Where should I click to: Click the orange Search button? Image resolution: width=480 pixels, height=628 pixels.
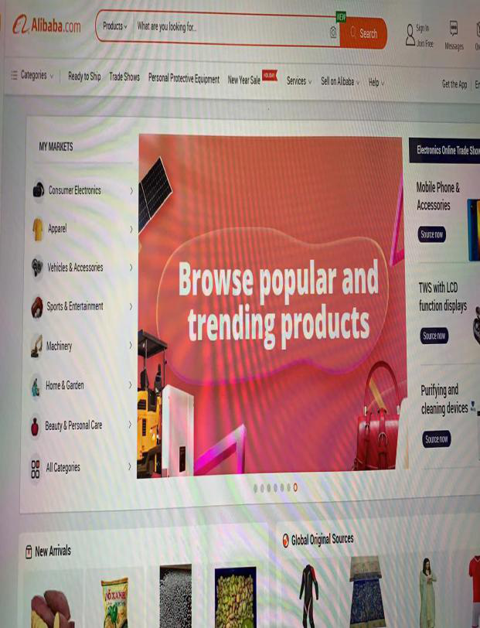point(363,33)
